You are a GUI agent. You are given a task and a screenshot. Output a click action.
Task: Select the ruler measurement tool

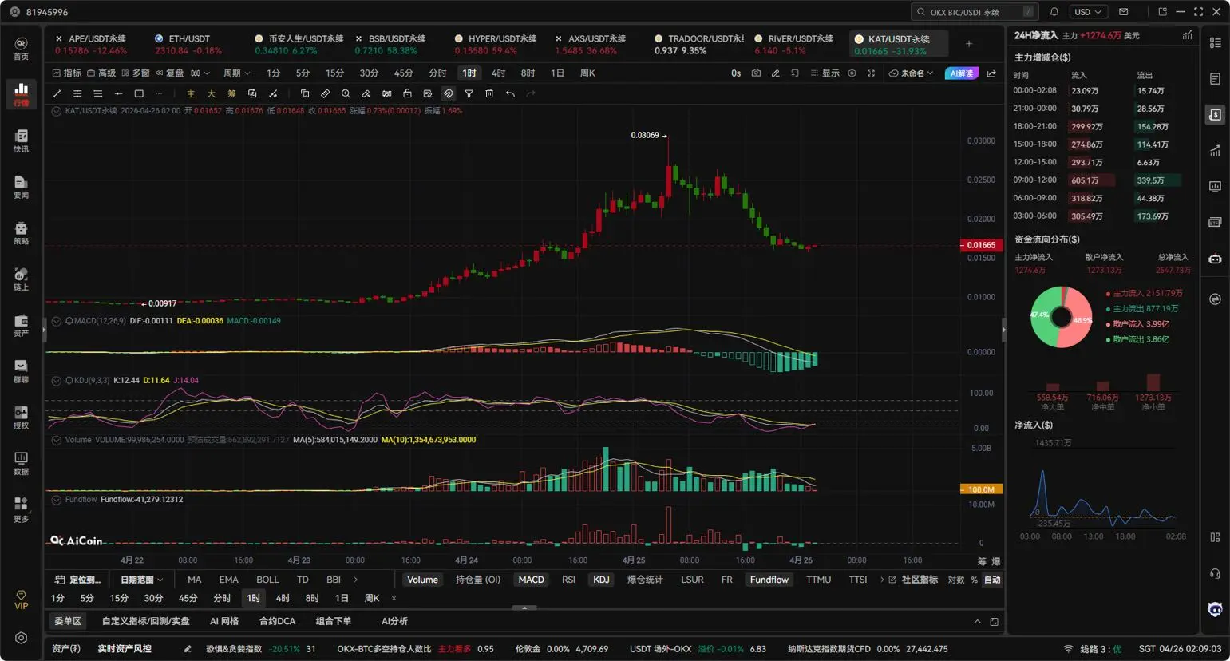pos(325,93)
